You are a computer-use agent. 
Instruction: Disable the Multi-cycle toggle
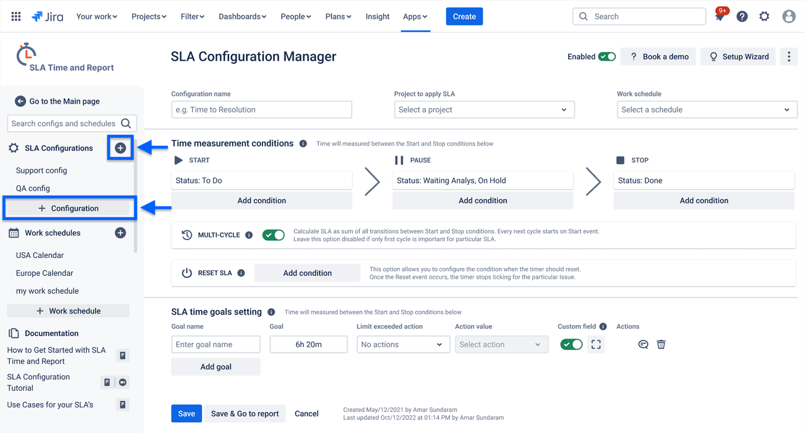pos(273,235)
